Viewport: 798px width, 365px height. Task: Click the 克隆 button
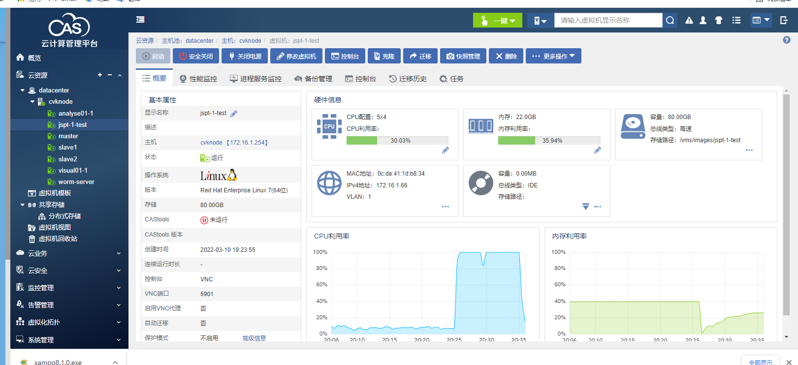(384, 56)
